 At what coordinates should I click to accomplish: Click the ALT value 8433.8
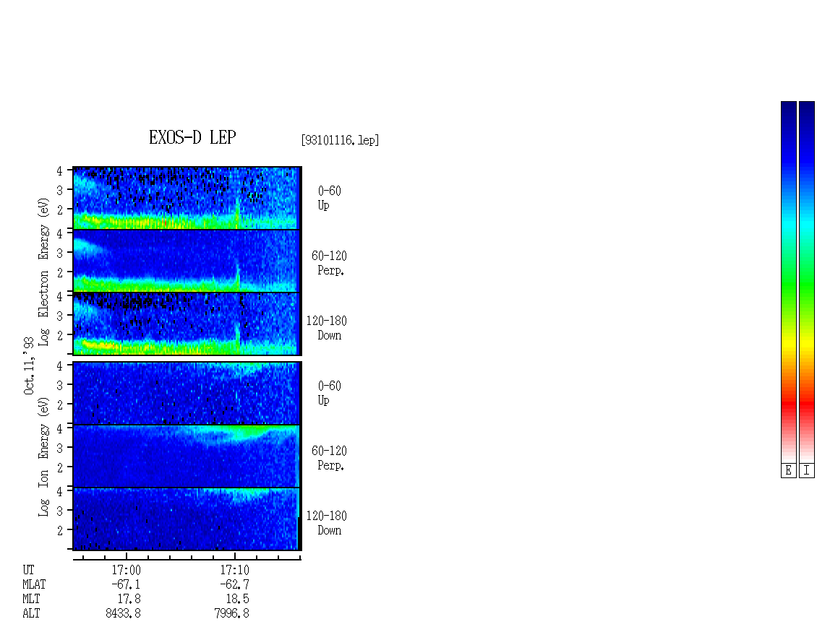(x=123, y=613)
